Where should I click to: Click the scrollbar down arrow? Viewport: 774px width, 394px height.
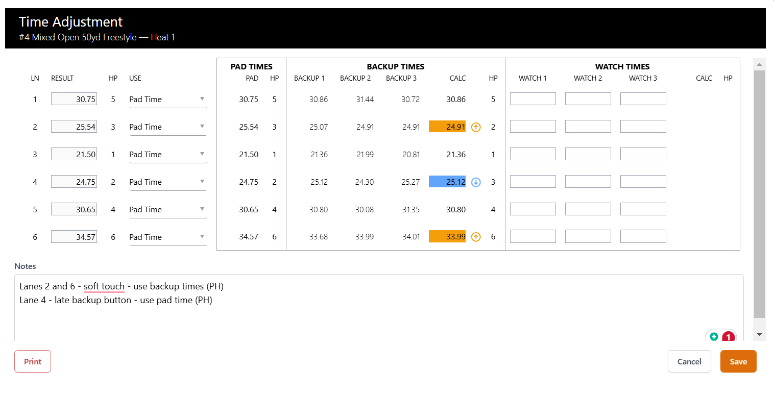tap(759, 334)
